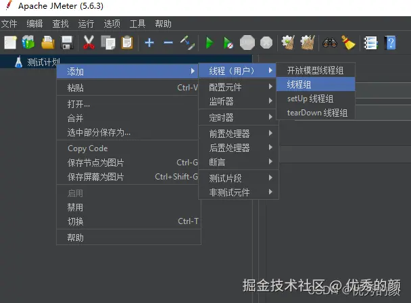Click the Save floppy disk icon
Screen dimensions: 411x303
[67, 43]
